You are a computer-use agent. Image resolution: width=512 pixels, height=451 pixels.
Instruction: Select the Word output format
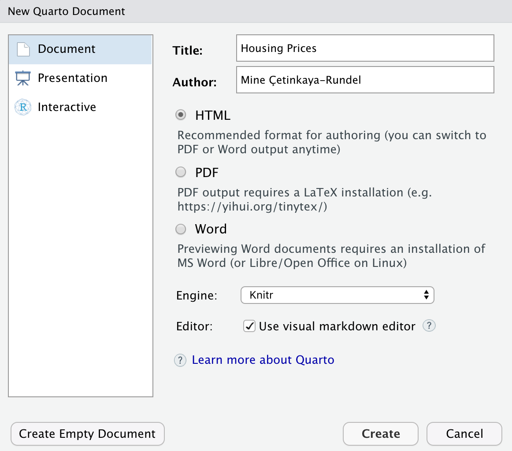[x=181, y=229]
